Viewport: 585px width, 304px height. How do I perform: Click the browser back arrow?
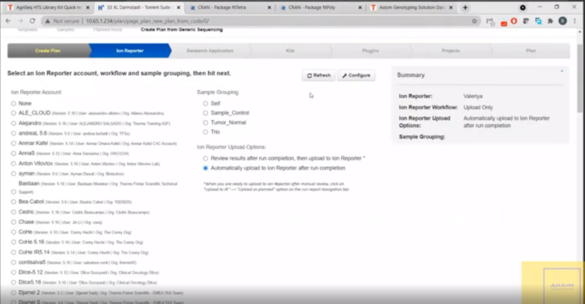[7, 21]
